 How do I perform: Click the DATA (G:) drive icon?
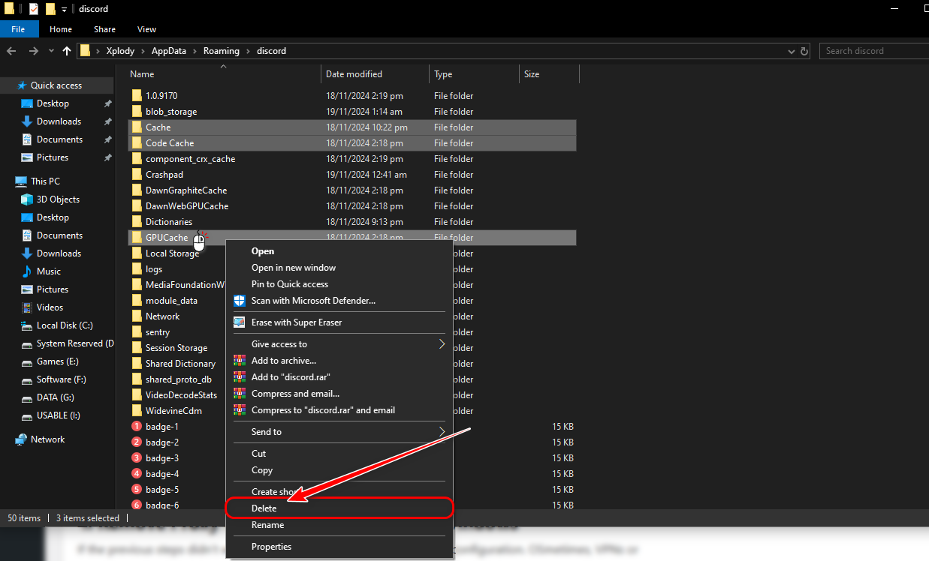[27, 397]
